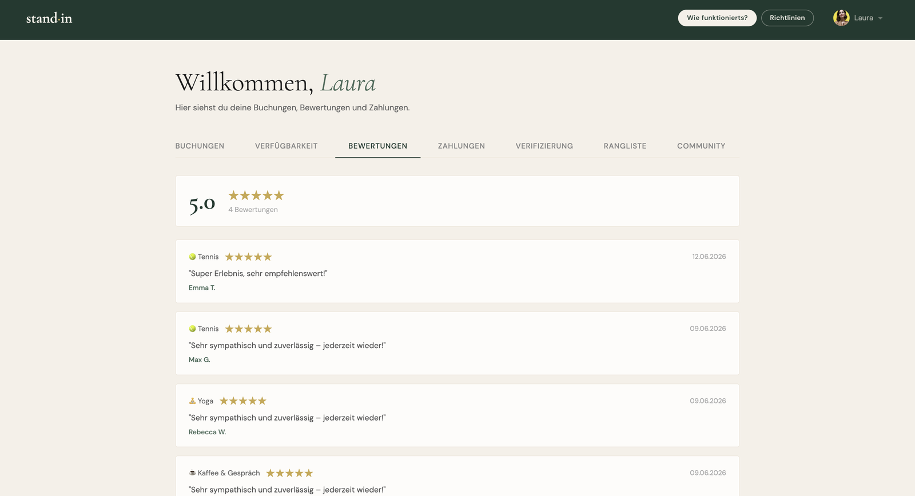915x496 pixels.
Task: Click the review quote text above Max G.
Action: [287, 346]
